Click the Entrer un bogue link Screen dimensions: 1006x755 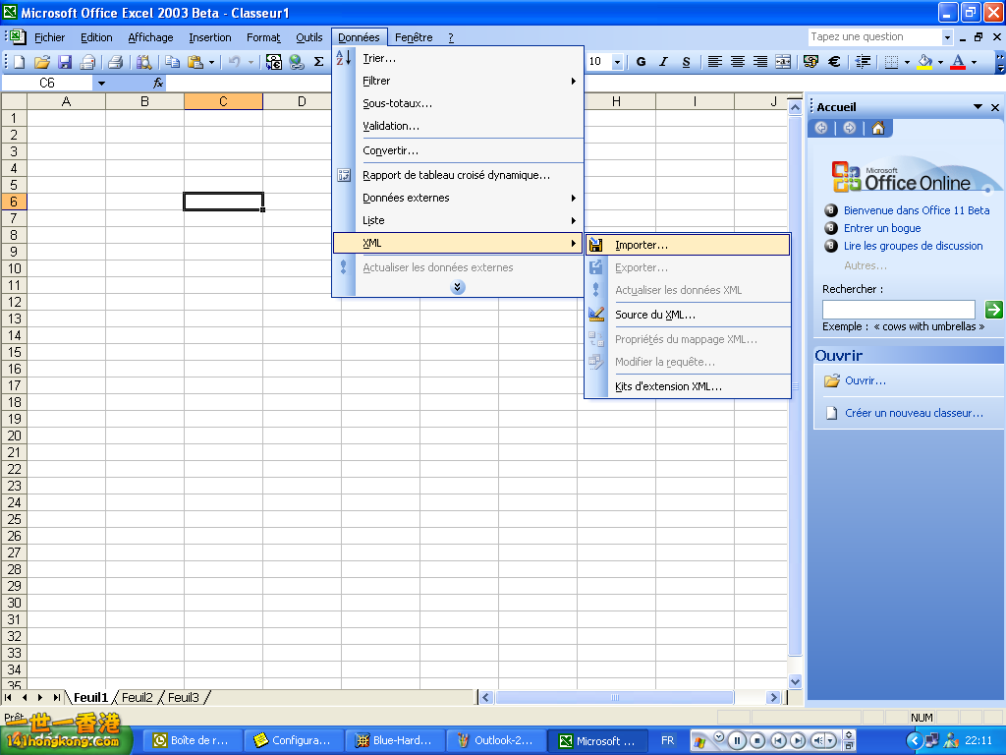click(881, 228)
